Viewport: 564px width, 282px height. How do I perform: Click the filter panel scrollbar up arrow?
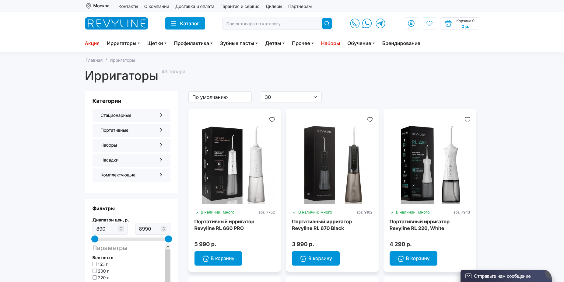168,247
